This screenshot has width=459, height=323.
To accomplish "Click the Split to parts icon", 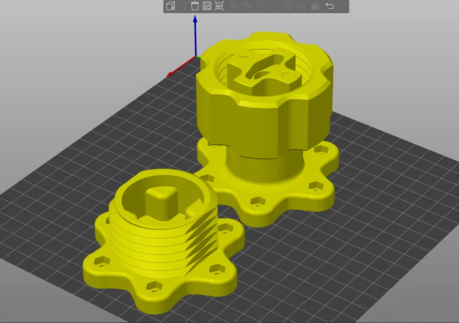I will [x=300, y=6].
